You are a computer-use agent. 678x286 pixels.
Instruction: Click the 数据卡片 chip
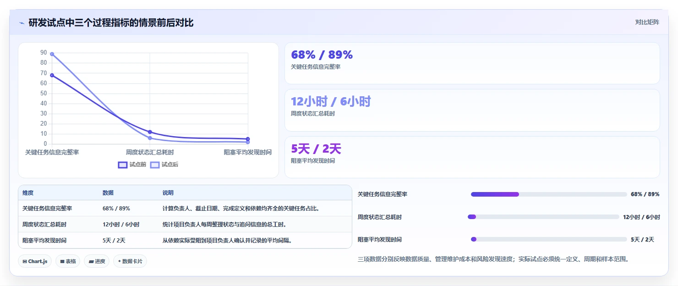(130, 261)
